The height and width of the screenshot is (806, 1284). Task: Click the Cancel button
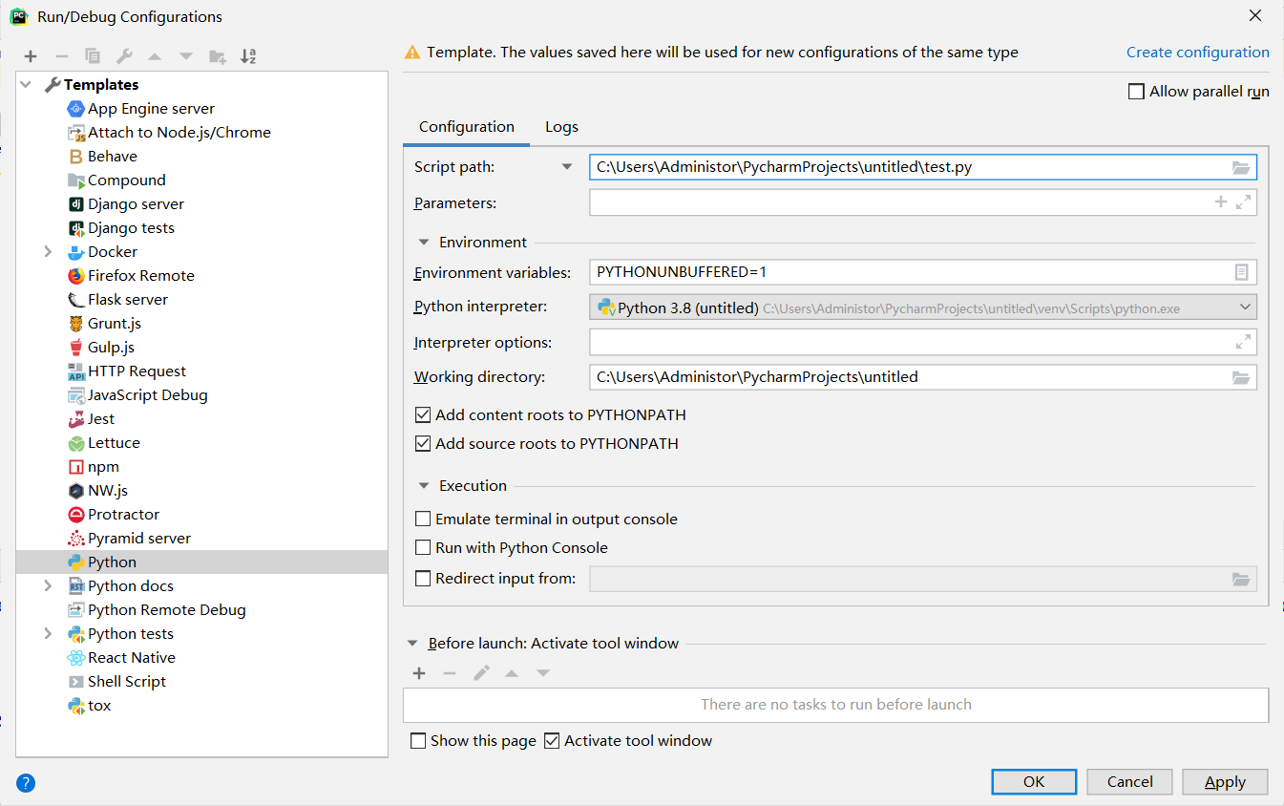tap(1130, 782)
